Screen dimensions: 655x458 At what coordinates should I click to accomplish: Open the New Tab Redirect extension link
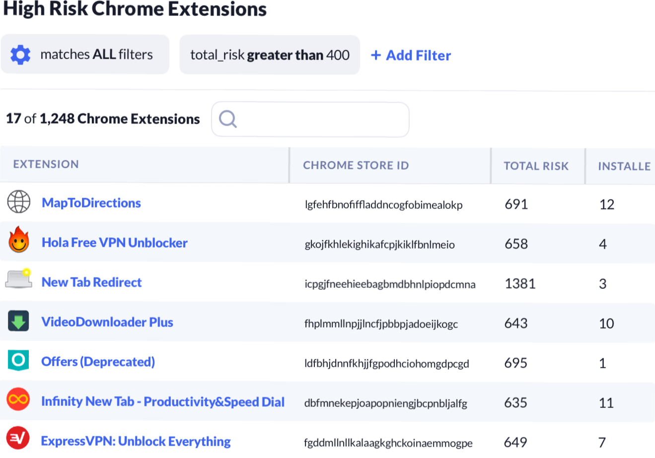[92, 282]
